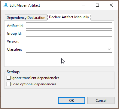Check Load optional dependencies
Image resolution: width=119 pixels, height=109 pixels.
pyautogui.click(x=8, y=84)
